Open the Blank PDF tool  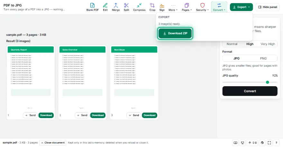click(x=92, y=7)
